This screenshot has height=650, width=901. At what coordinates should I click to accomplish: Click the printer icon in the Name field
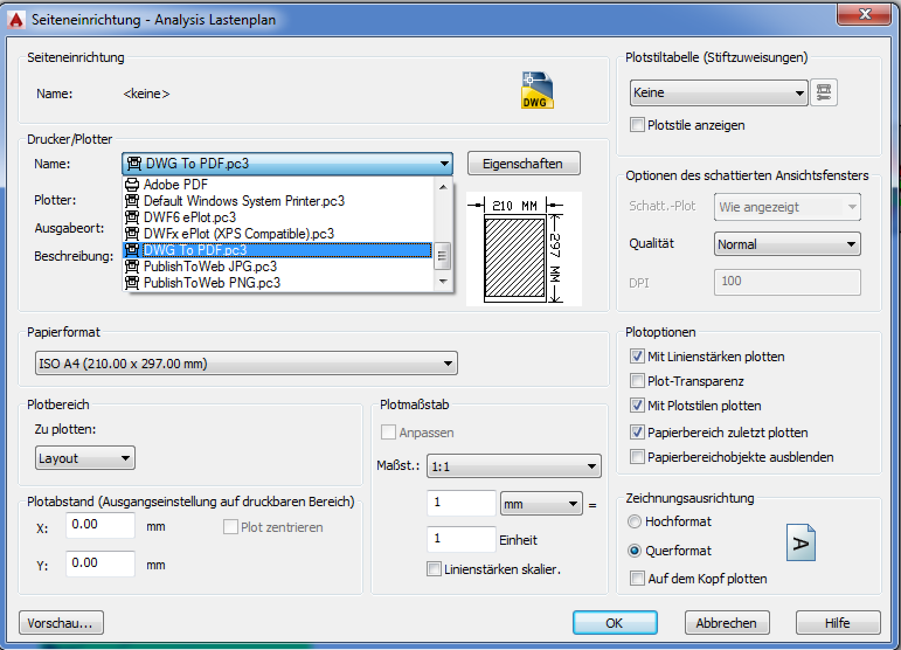pyautogui.click(x=134, y=164)
